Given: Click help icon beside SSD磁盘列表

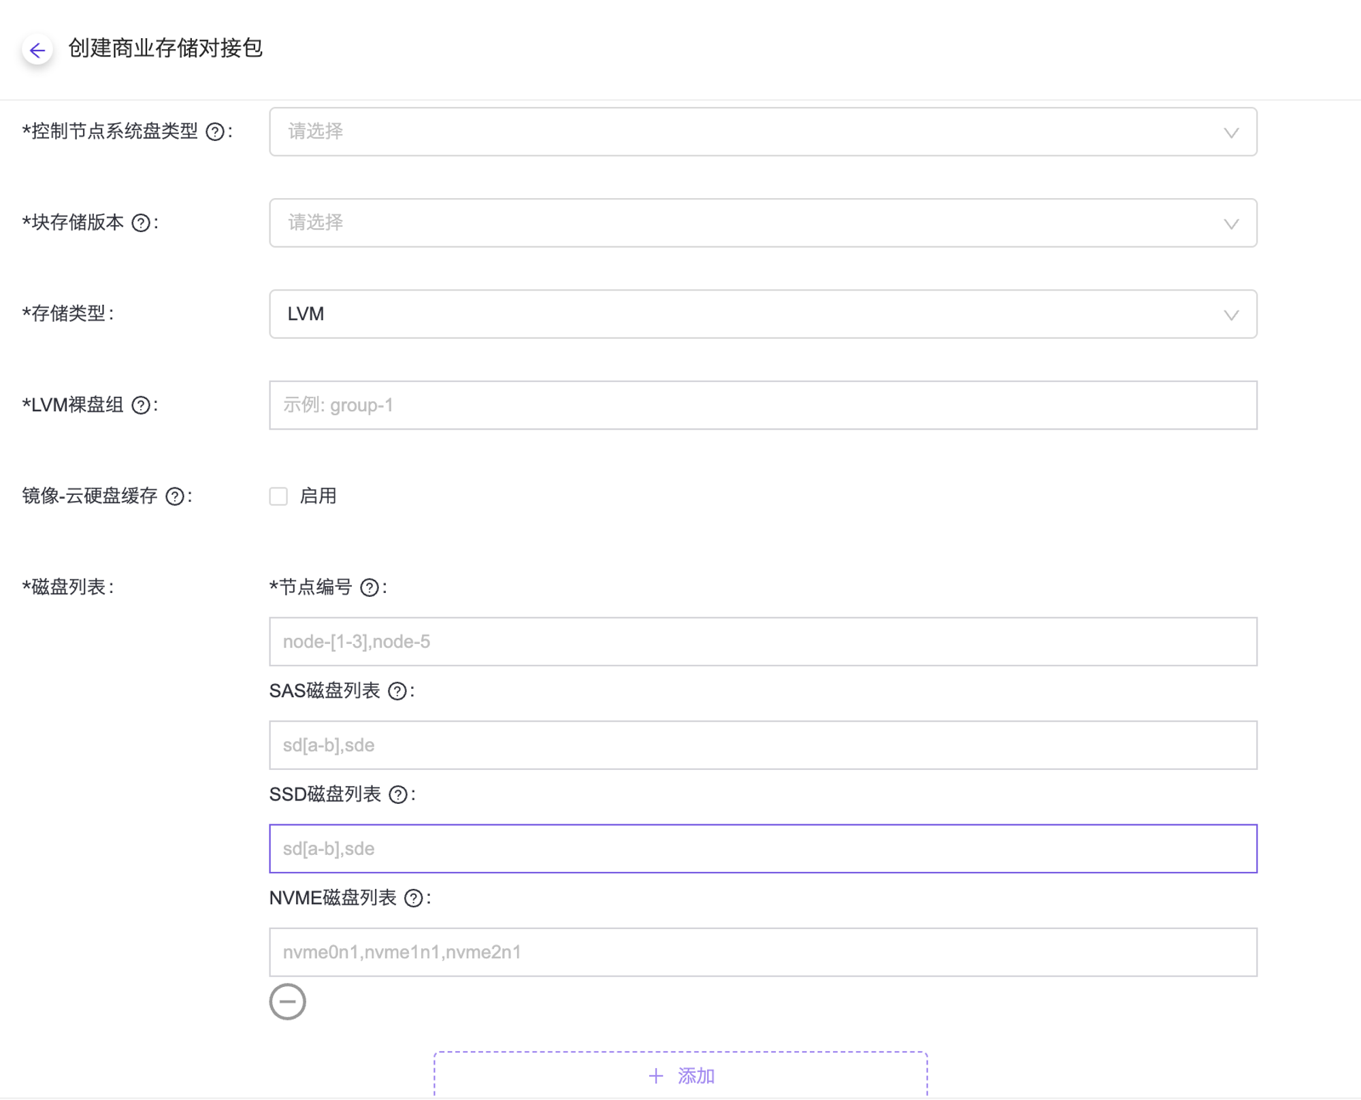Looking at the screenshot, I should pos(398,795).
